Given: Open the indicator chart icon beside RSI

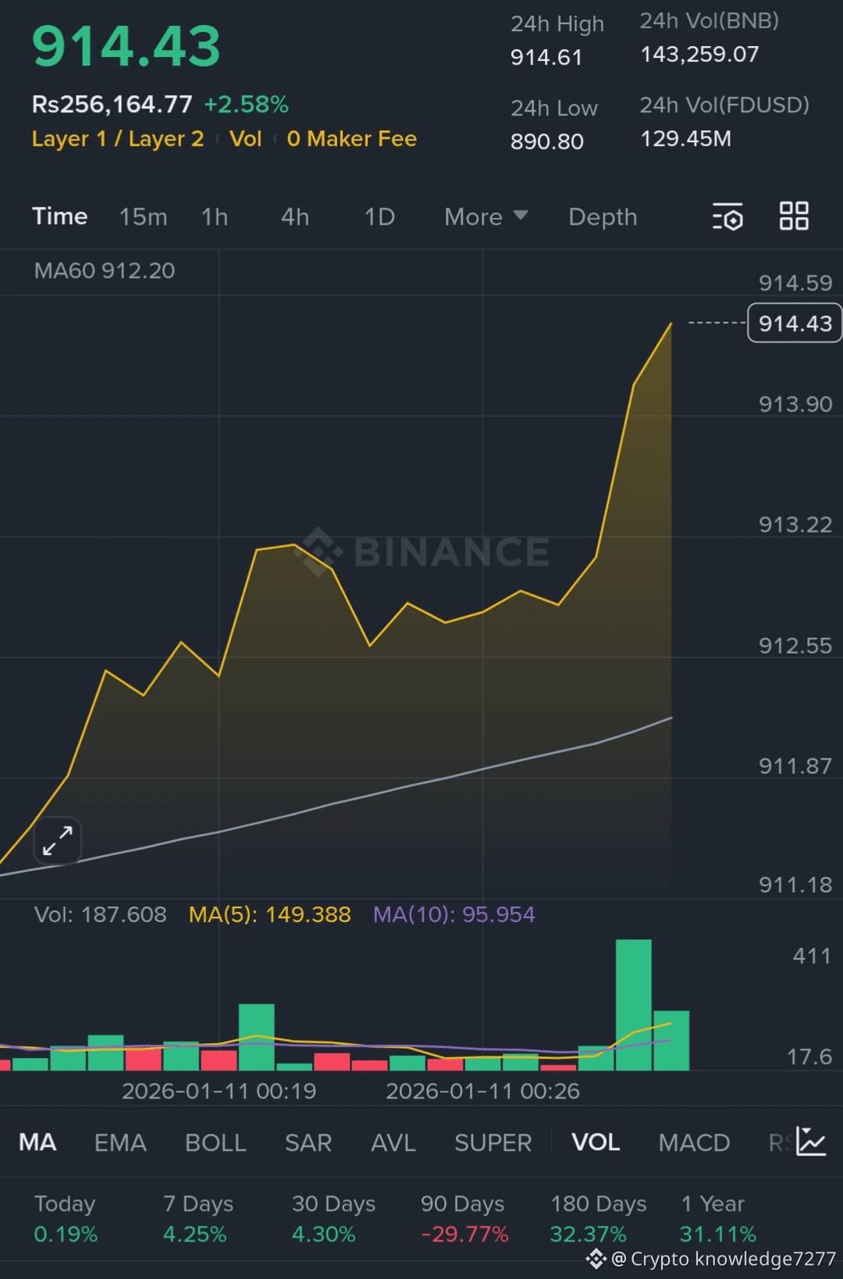Looking at the screenshot, I should [811, 1142].
